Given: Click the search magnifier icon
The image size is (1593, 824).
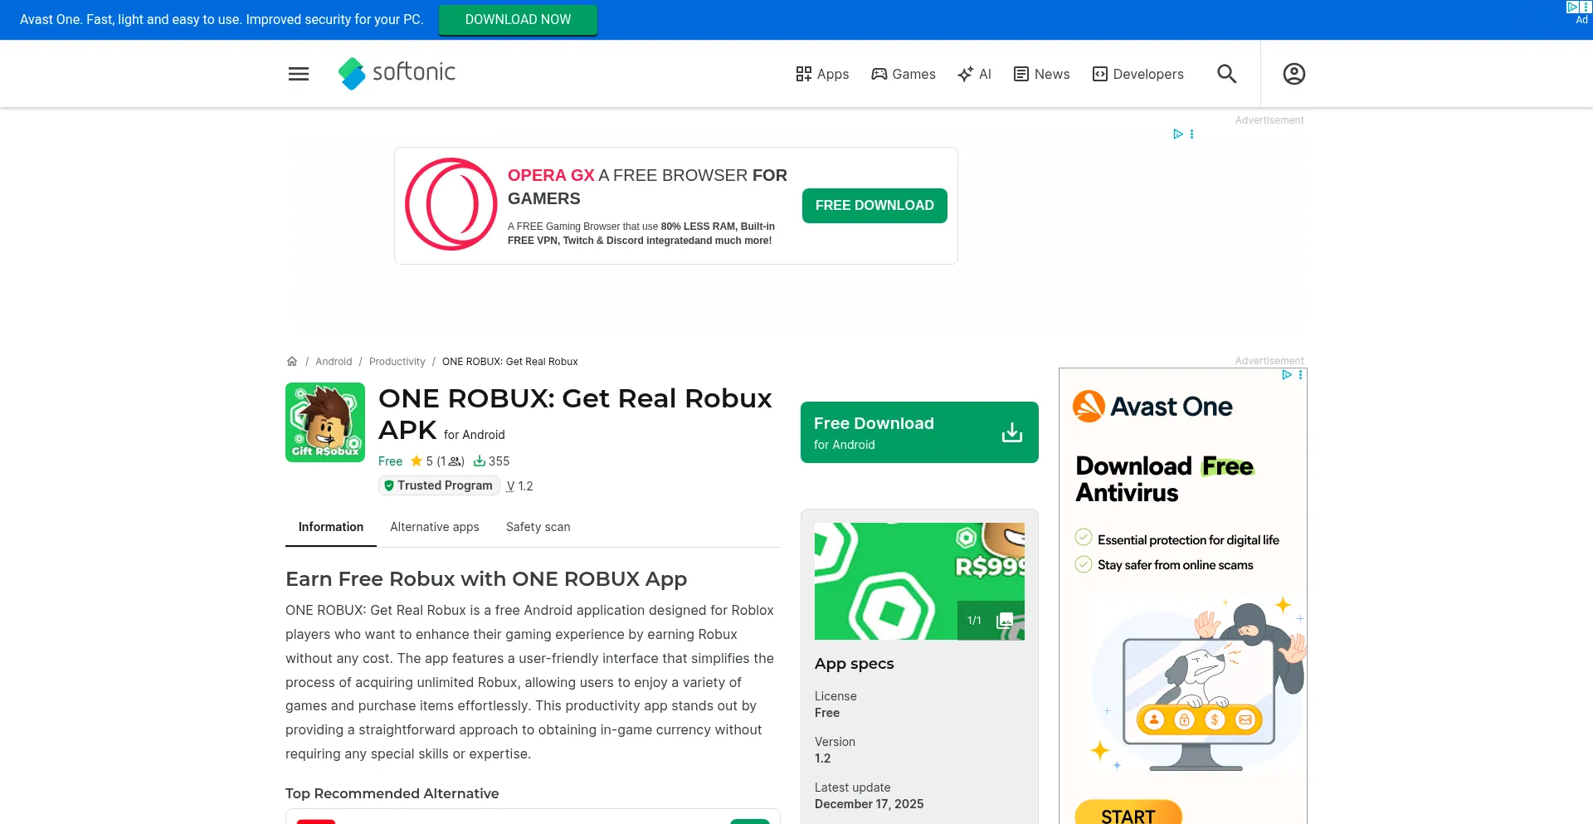Looking at the screenshot, I should (1227, 74).
